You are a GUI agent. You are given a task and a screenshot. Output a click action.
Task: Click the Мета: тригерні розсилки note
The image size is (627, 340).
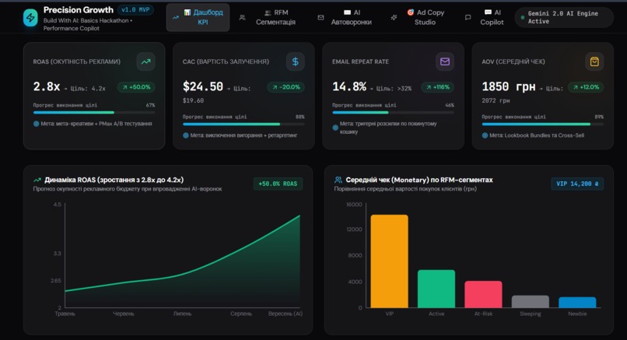coord(384,128)
